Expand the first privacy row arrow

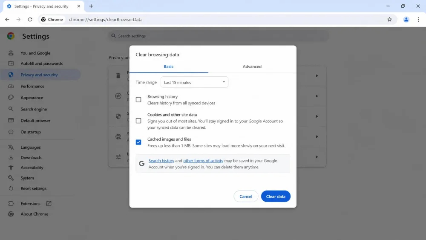coord(317,75)
